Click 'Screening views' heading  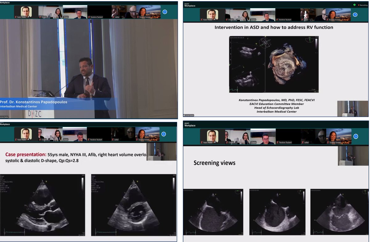pos(214,163)
